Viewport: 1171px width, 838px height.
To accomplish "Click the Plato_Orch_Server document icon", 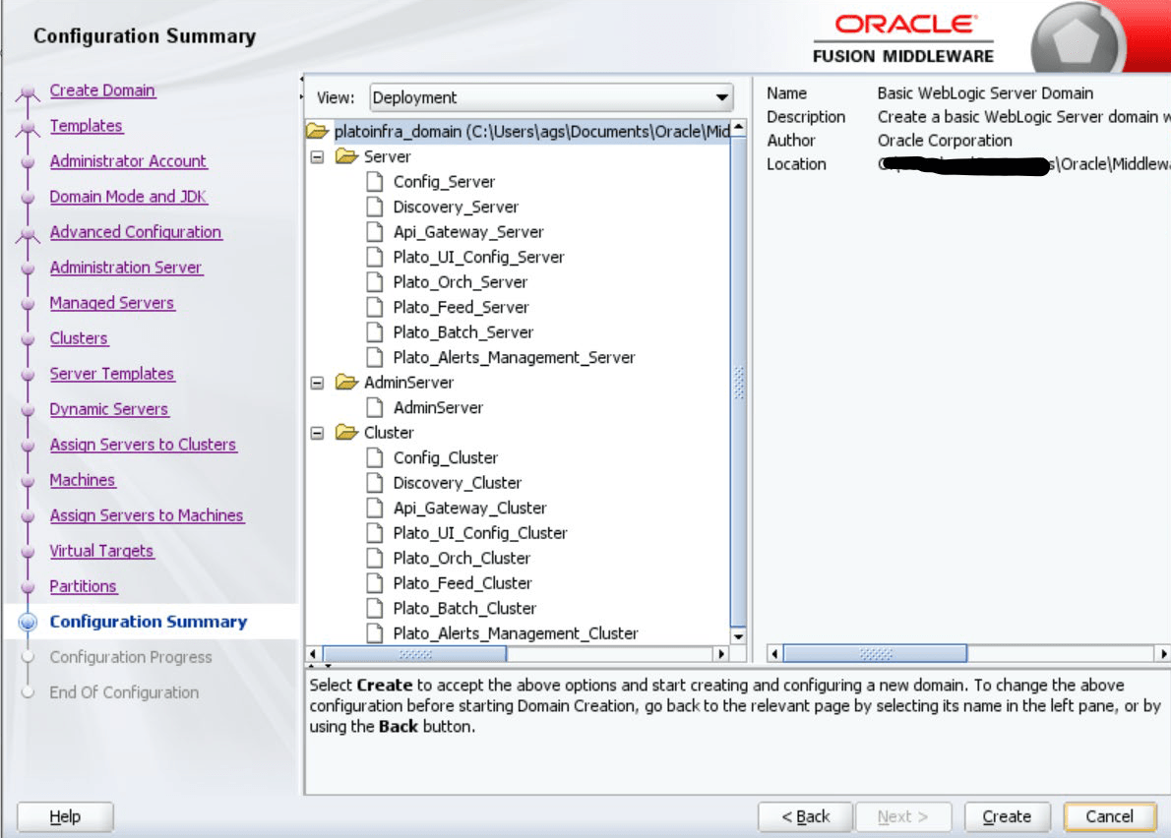I will [375, 282].
